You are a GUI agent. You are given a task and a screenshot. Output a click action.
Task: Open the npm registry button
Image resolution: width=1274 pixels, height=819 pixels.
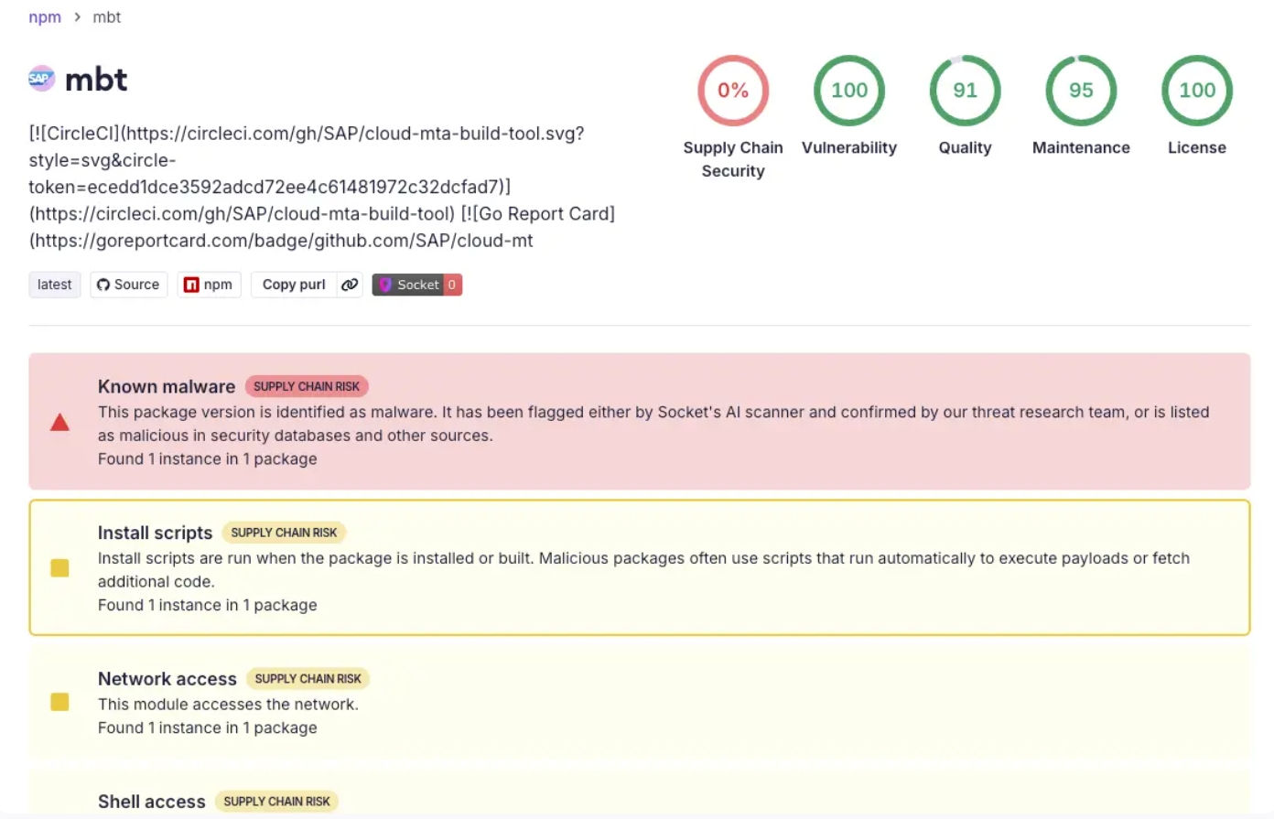point(210,285)
